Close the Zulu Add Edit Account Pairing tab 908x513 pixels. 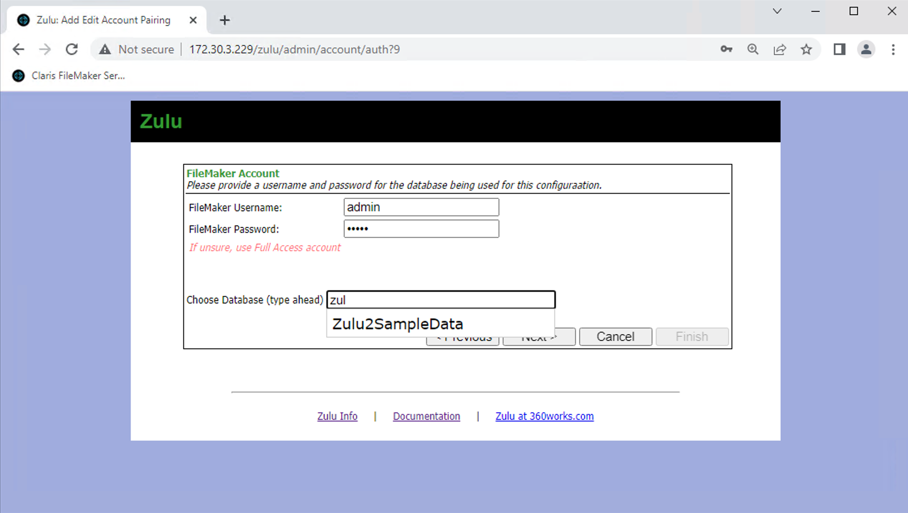pos(193,20)
